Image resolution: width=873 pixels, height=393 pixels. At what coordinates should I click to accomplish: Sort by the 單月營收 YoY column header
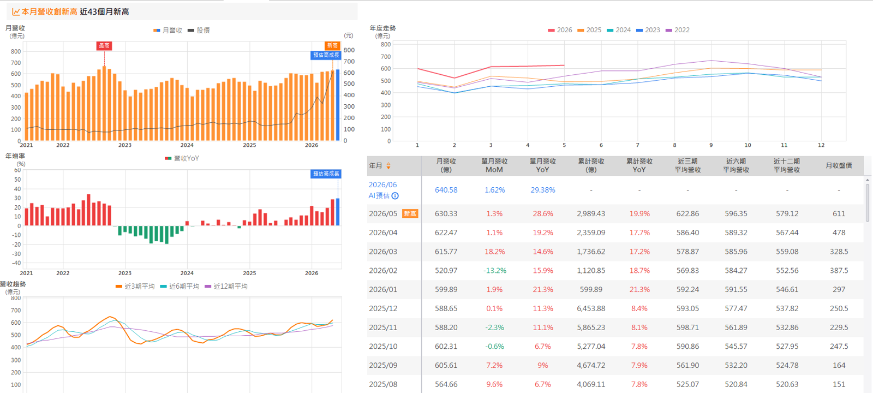coord(543,165)
